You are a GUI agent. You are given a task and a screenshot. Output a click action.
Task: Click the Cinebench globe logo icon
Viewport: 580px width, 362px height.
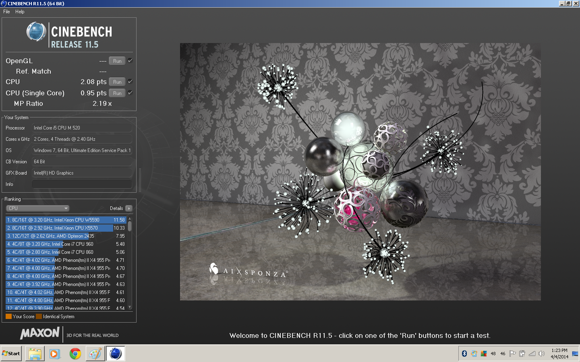point(36,31)
